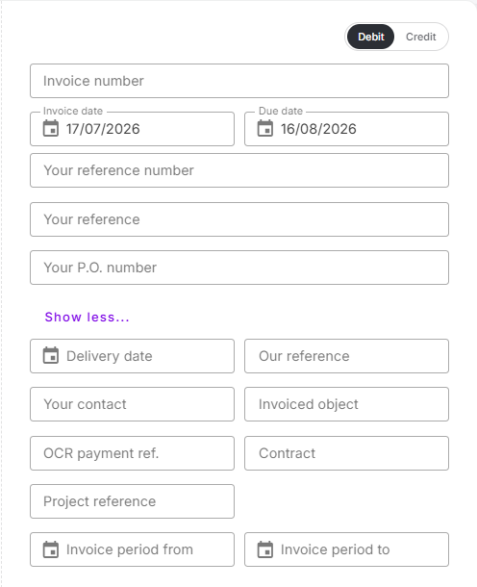Click the Your contact input field
This screenshot has width=477, height=587.
click(x=132, y=404)
